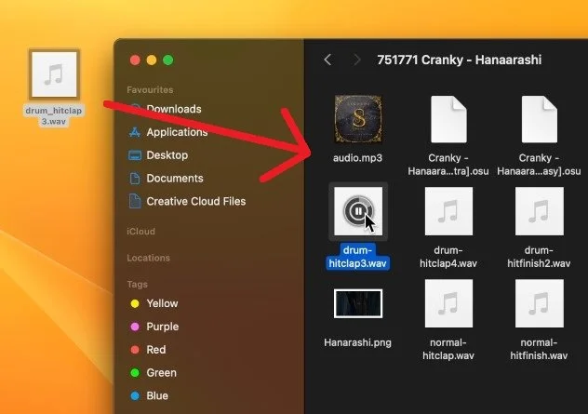The image size is (588, 414).
Task: Click the Documents sidebar icon
Action: point(135,178)
